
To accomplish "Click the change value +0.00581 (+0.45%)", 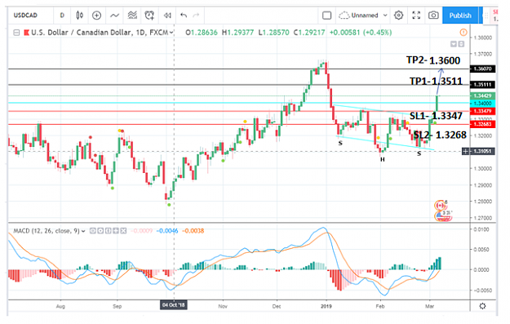I will (361, 33).
